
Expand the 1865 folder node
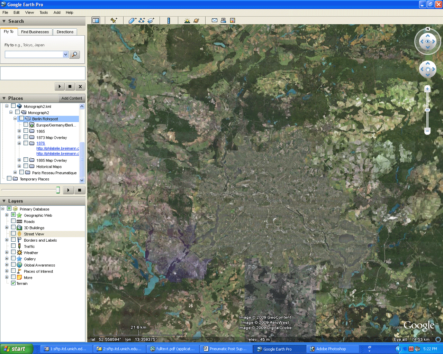19,131
